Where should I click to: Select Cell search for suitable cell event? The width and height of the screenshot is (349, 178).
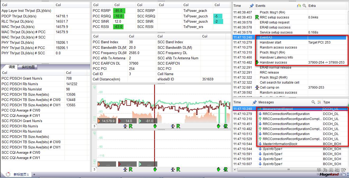click(x=289, y=83)
